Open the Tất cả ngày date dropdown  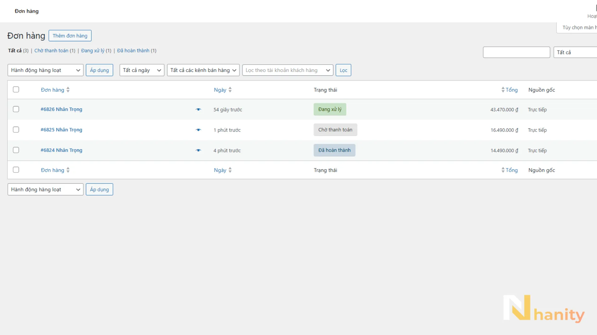point(142,70)
